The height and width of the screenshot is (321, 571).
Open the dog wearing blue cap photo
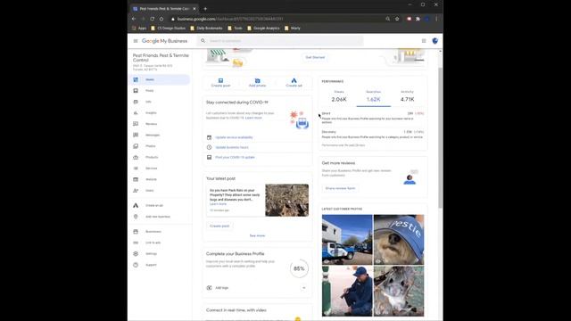click(x=399, y=240)
